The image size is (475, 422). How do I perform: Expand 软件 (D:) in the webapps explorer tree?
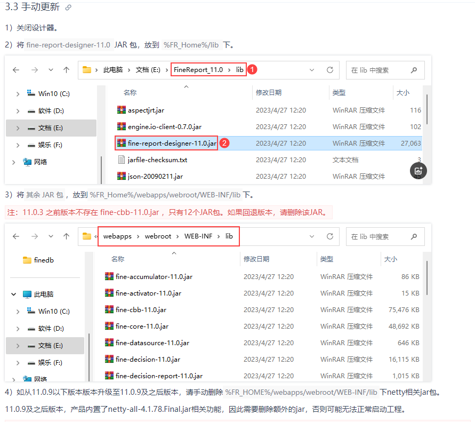[18, 329]
